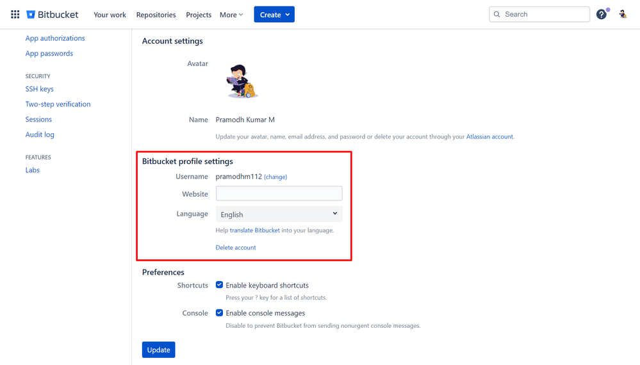640x365 pixels.
Task: Click the Delete account link
Action: coord(236,248)
